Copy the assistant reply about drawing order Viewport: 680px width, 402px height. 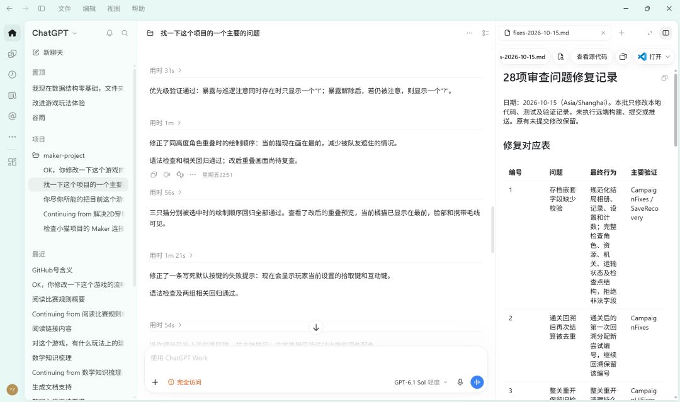[154, 174]
